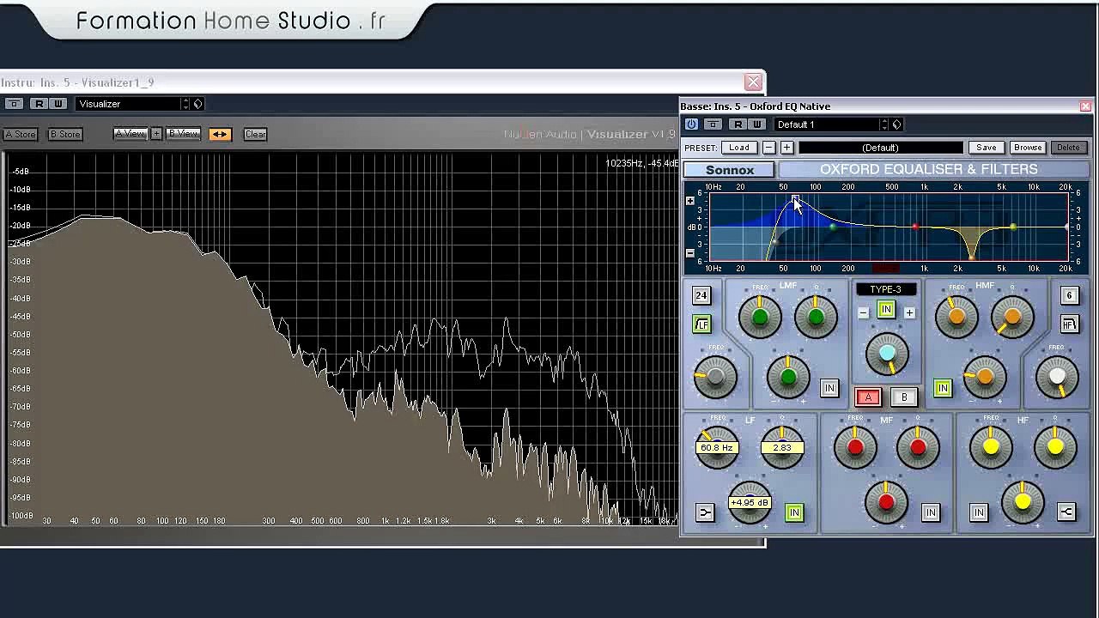This screenshot has height=618, width=1099.
Task: Toggle the MF band IN button
Action: click(931, 512)
